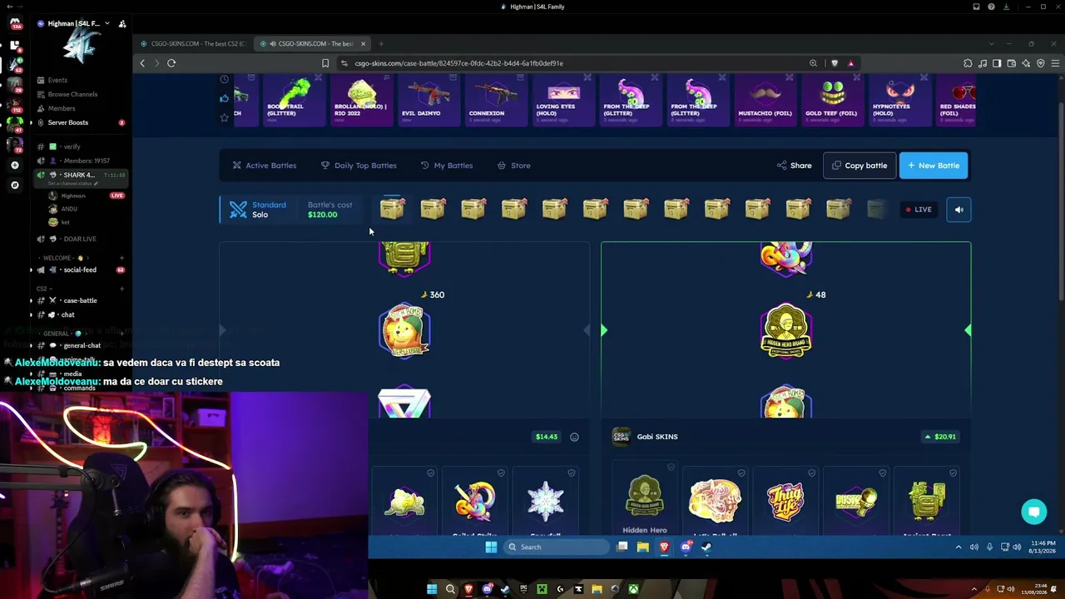
Task: Select the Loving Eyes (Holo) drop card
Action: click(562, 100)
